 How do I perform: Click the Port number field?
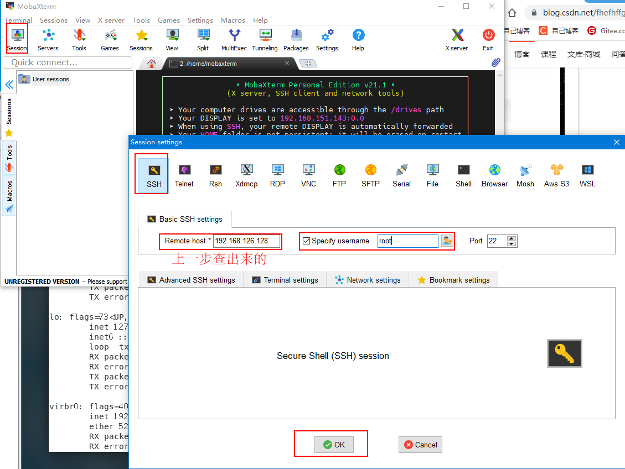[497, 241]
